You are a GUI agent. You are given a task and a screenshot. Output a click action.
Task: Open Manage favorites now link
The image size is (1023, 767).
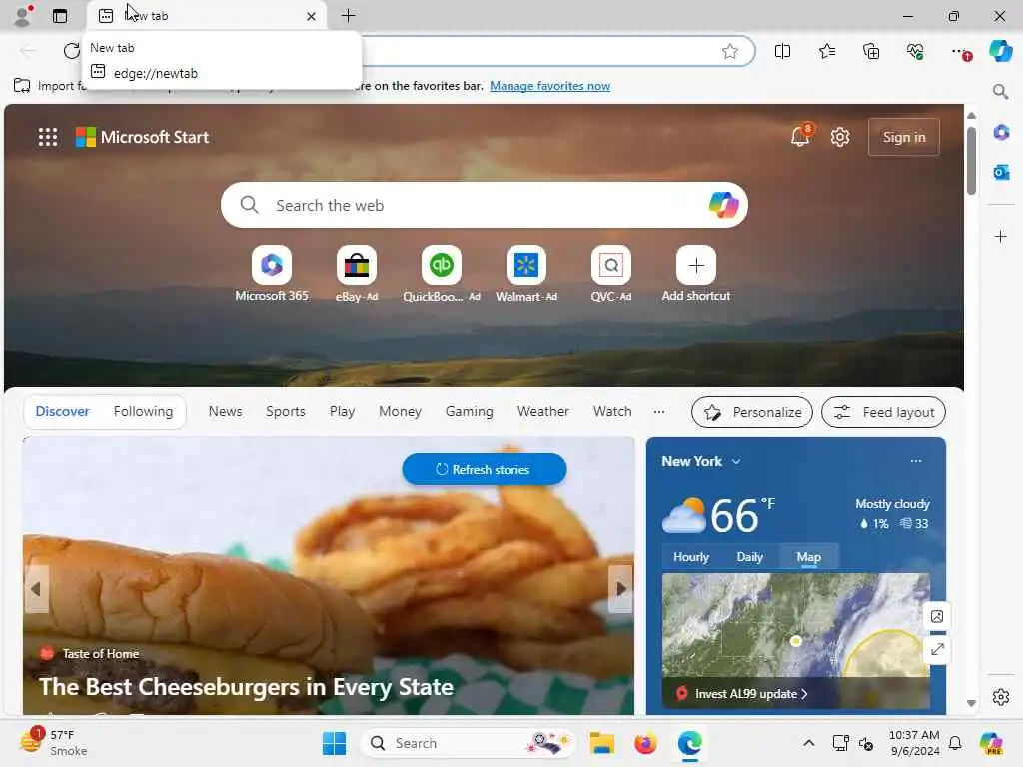(x=550, y=86)
